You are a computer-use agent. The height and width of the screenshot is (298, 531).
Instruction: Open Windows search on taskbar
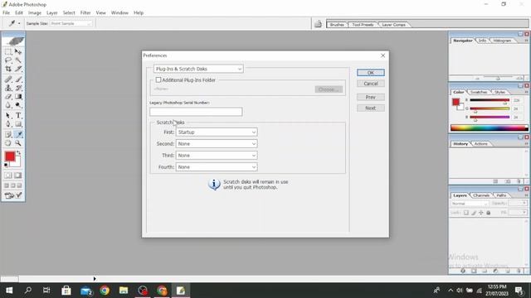point(28,291)
